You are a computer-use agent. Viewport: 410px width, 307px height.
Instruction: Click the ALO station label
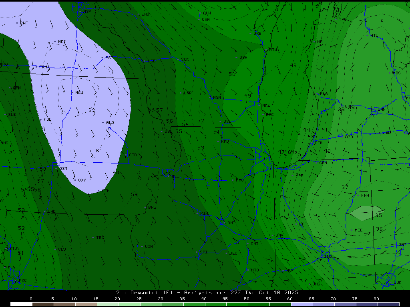[x=110, y=122]
